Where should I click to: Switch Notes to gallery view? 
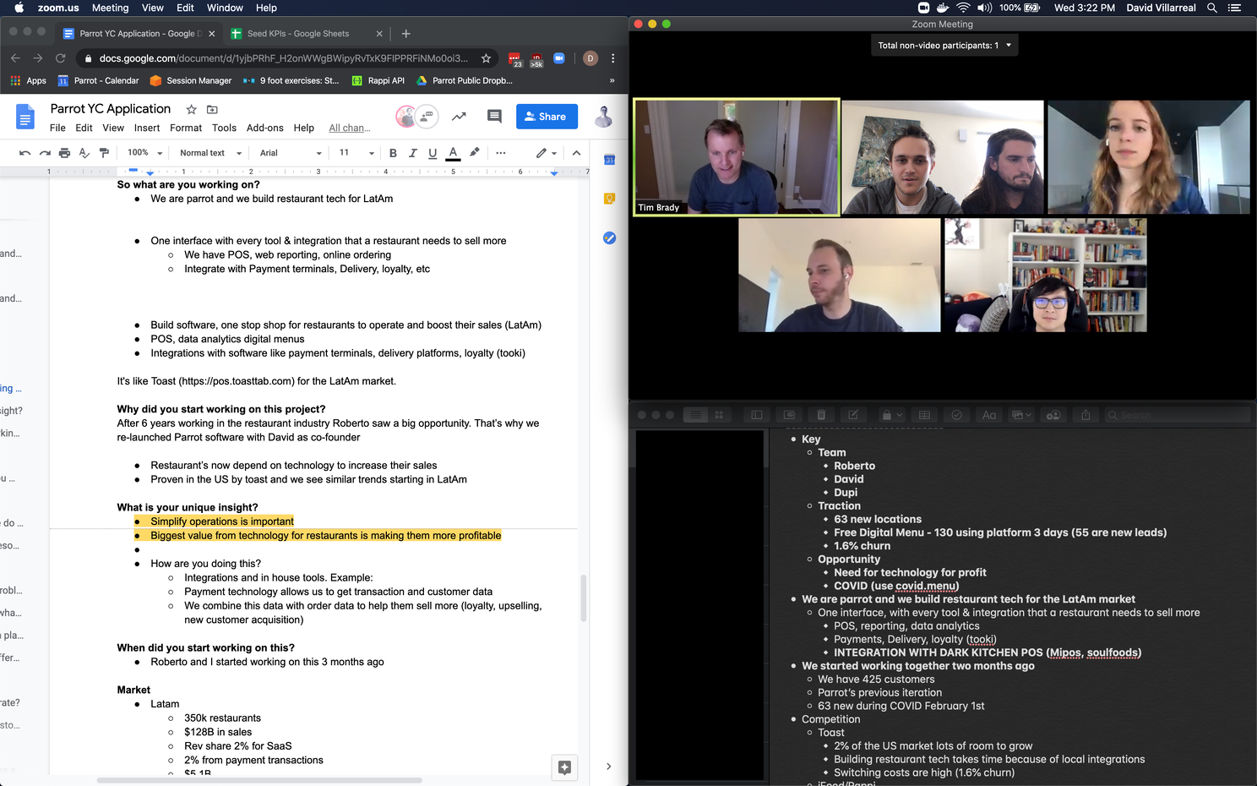coord(720,415)
